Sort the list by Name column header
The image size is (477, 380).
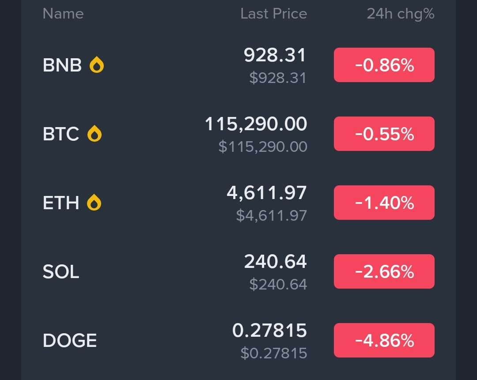point(63,14)
